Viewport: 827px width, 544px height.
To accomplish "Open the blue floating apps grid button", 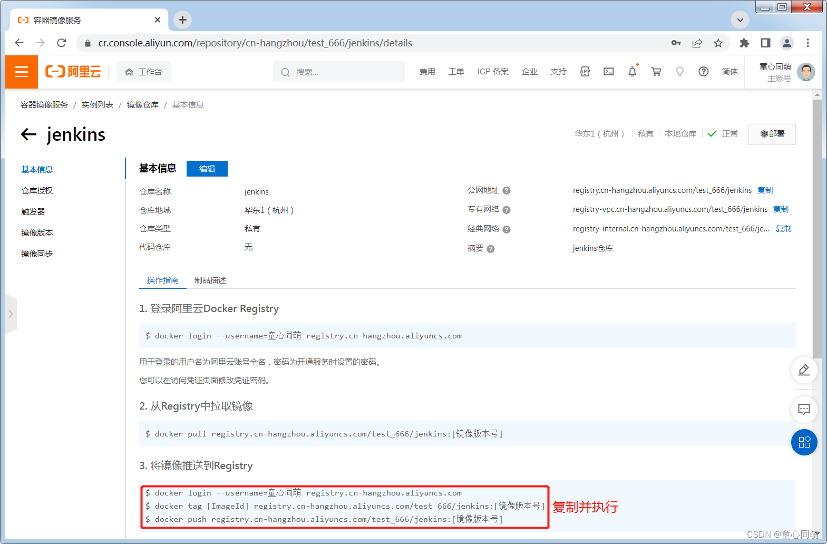I will [804, 442].
